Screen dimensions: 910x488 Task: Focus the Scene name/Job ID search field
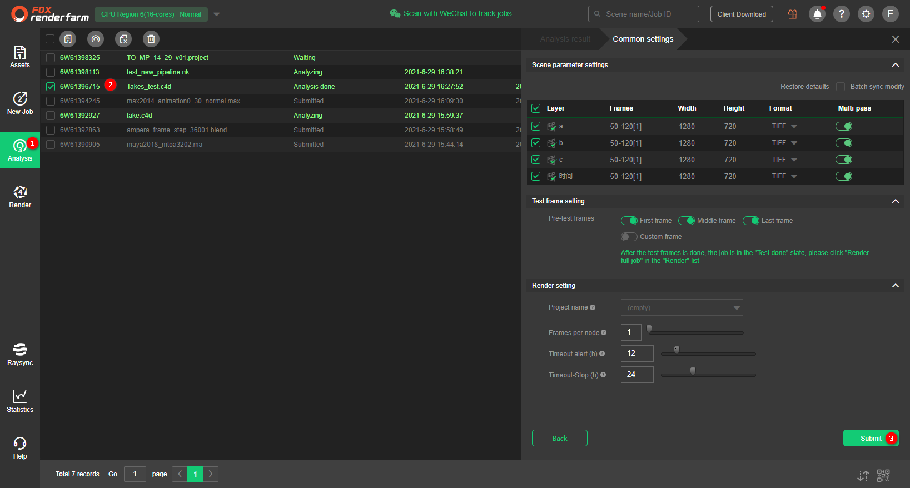644,14
